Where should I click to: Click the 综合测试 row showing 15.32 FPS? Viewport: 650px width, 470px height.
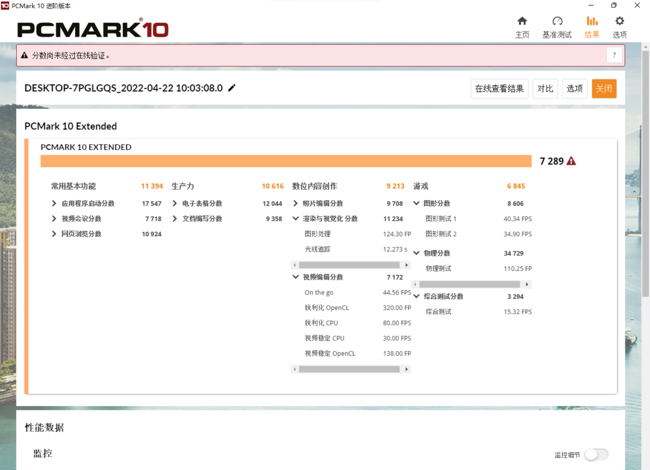[478, 312]
